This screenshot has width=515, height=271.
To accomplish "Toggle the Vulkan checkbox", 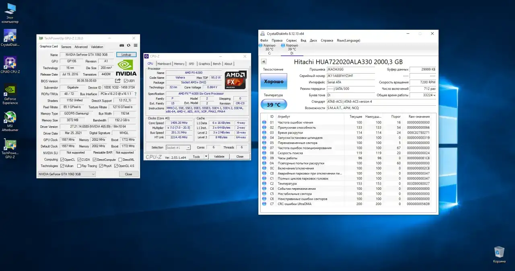I will [62, 166].
